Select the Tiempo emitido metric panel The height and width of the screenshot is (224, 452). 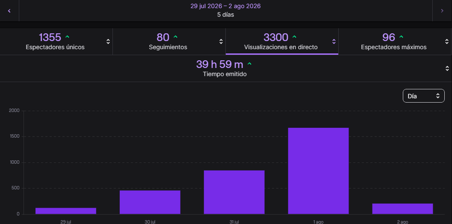[226, 69]
